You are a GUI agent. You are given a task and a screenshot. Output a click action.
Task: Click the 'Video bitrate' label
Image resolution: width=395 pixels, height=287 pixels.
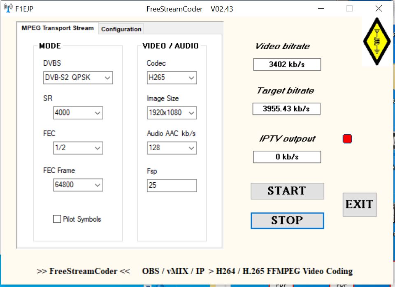(x=282, y=46)
